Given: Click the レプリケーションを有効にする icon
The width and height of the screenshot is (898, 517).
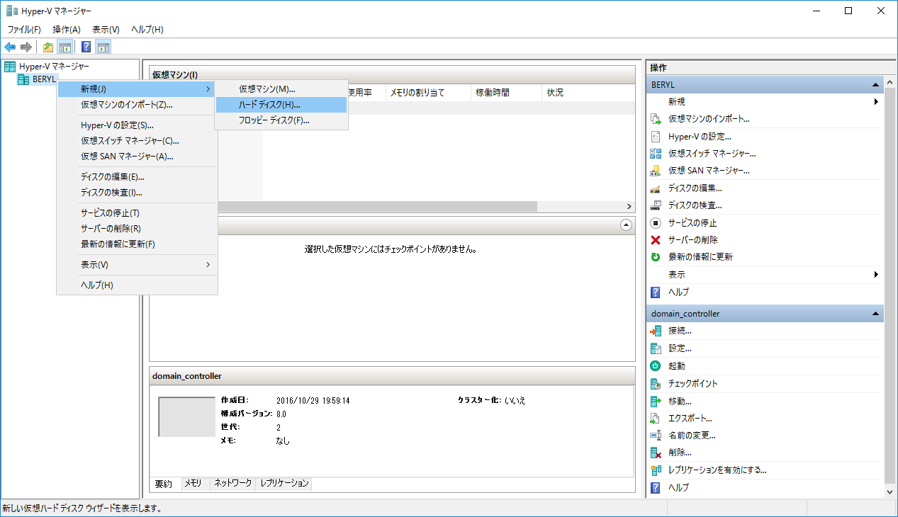Looking at the screenshot, I should click(656, 470).
